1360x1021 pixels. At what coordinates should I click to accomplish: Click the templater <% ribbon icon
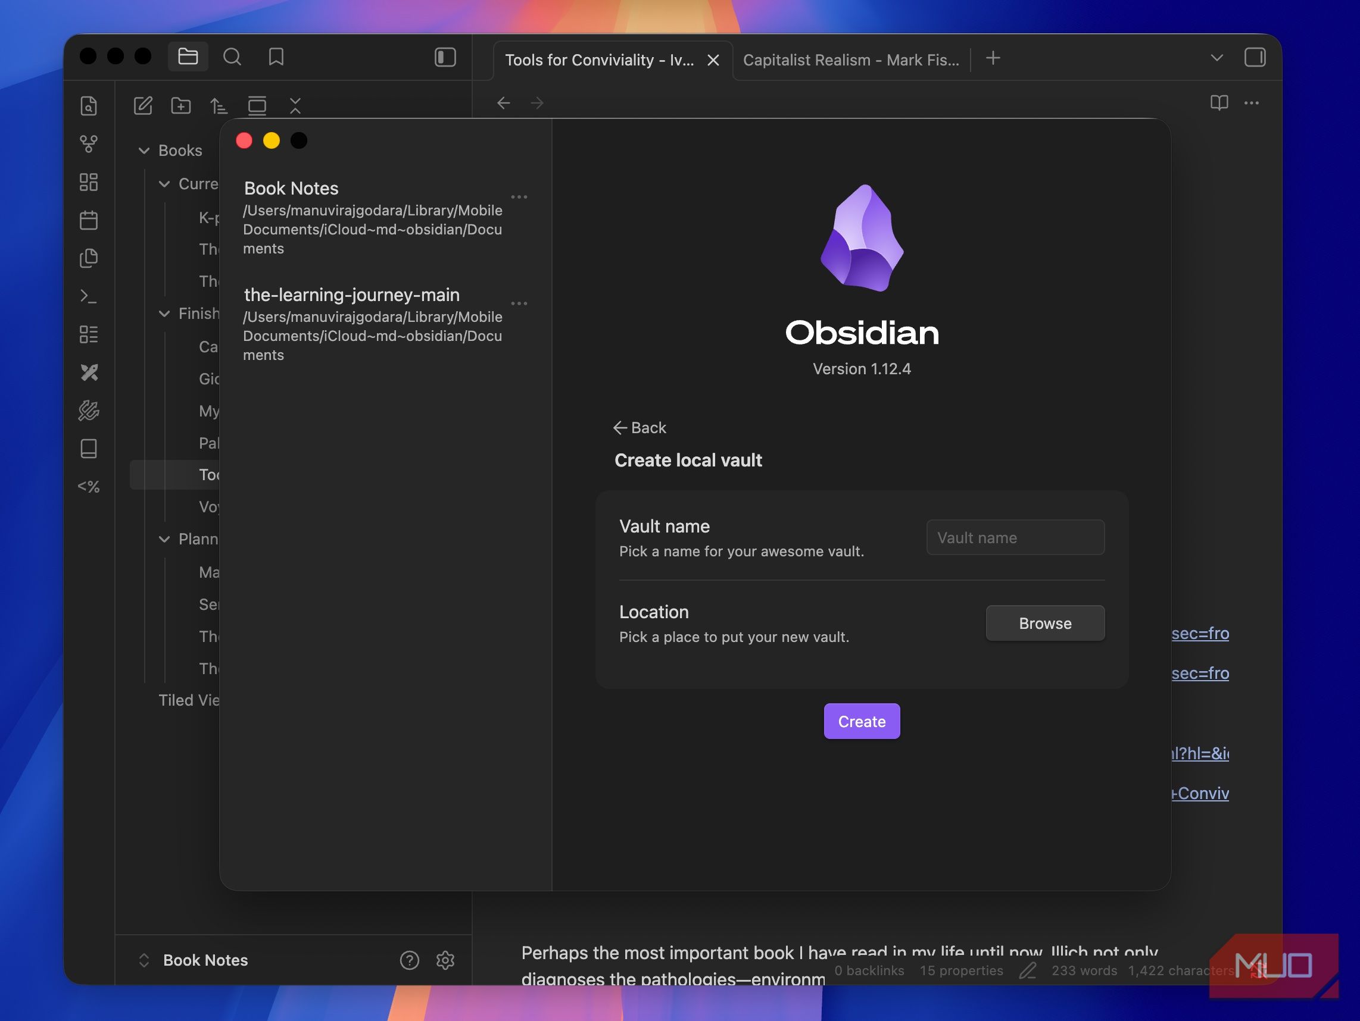pyautogui.click(x=89, y=487)
